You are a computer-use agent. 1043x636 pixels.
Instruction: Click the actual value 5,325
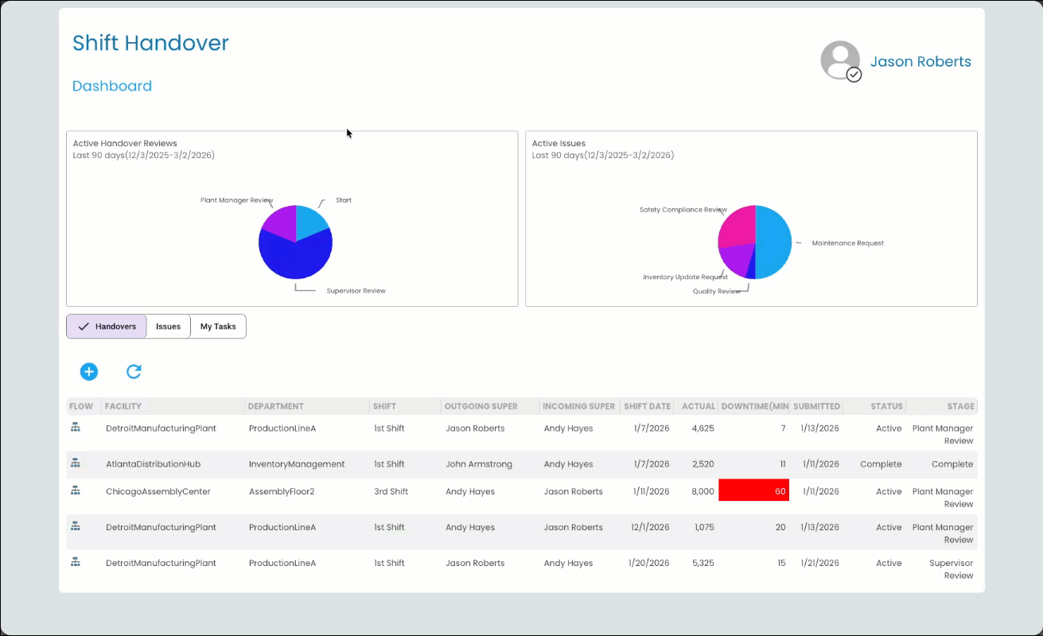703,564
